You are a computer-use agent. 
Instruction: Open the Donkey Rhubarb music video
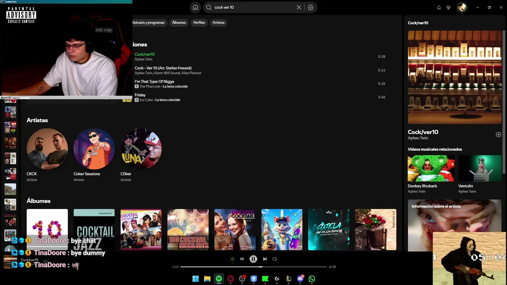[431, 168]
